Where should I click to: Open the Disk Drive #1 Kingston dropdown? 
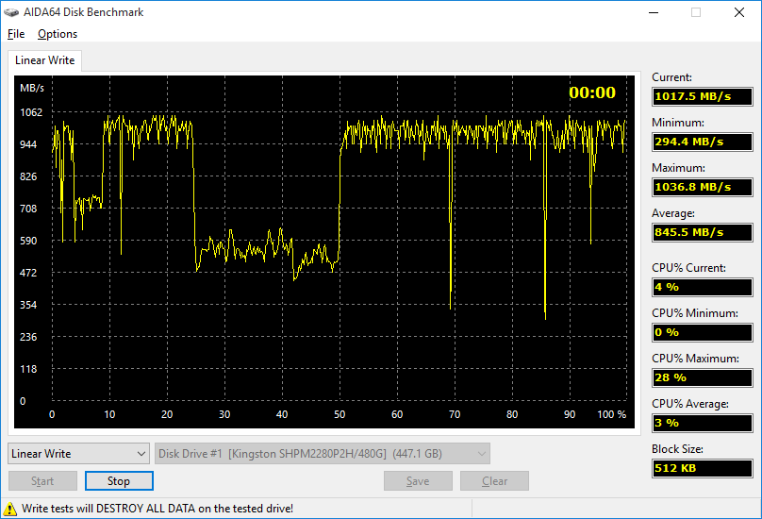323,454
